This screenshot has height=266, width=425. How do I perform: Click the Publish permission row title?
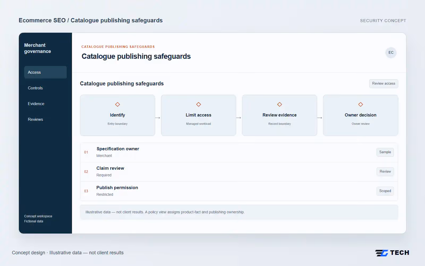[117, 188]
